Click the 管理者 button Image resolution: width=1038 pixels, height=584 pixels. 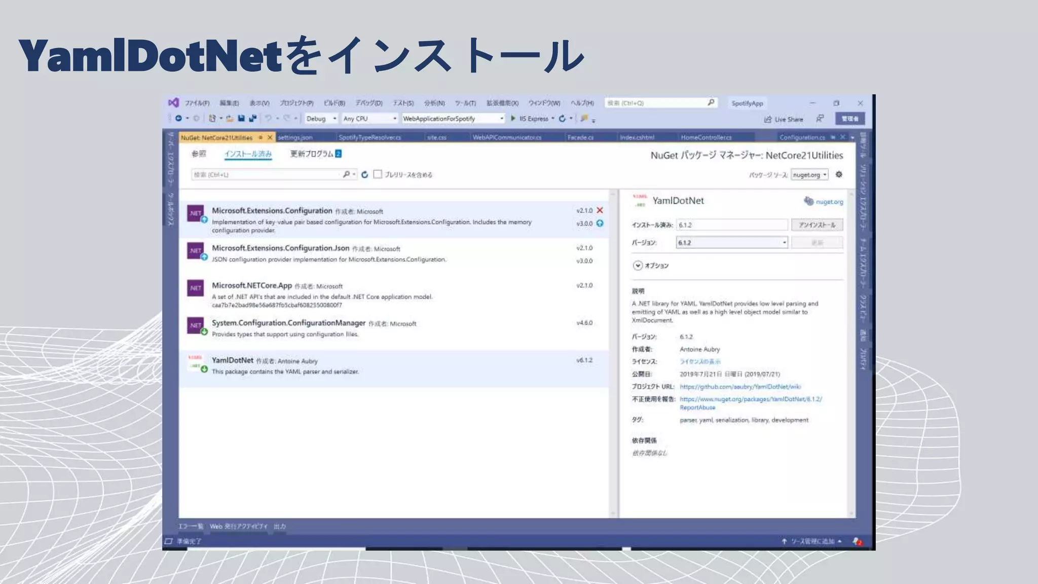coord(850,119)
